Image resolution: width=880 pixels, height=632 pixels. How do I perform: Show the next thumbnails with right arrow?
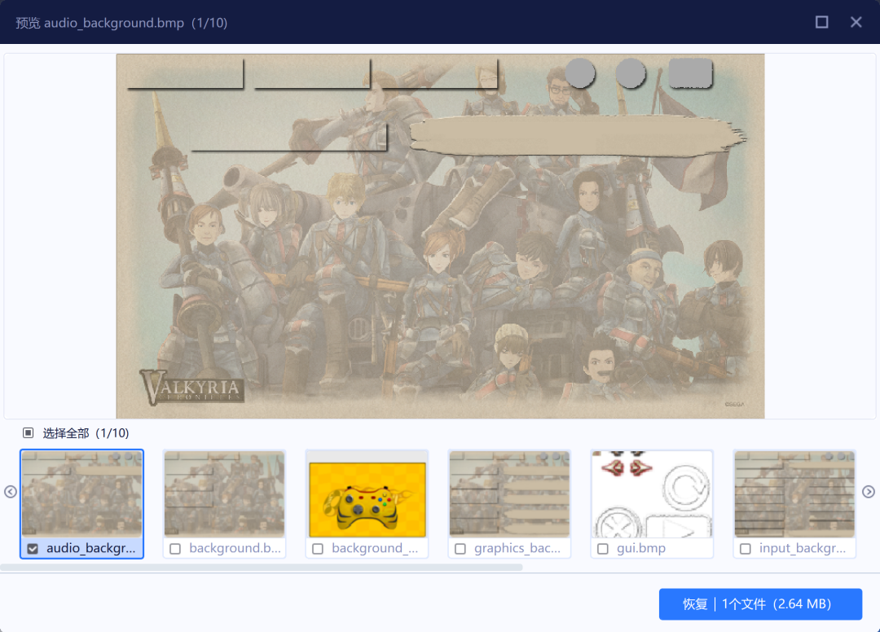[x=869, y=492]
